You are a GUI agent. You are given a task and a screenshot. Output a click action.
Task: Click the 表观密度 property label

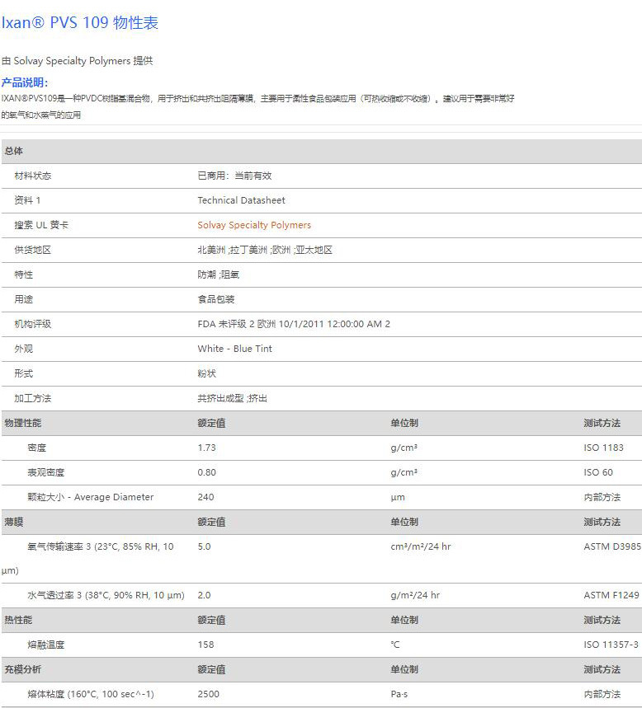(45, 472)
